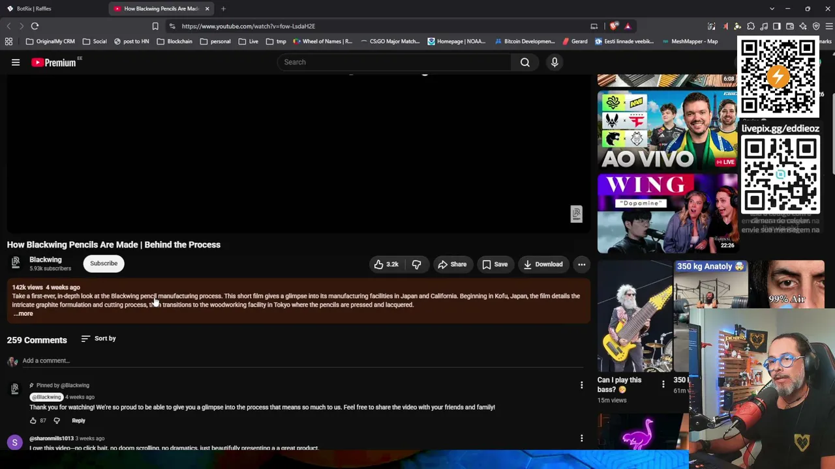
Task: Open the Gerard bookmark
Action: (575, 41)
